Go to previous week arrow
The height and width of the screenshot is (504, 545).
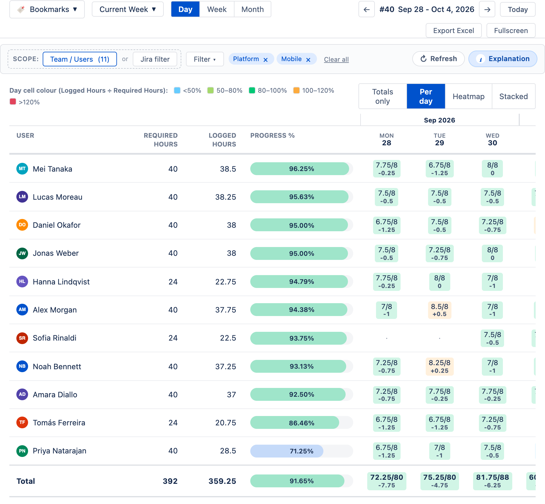coord(367,9)
